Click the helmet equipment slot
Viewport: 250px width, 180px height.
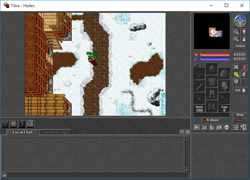click(x=212, y=69)
